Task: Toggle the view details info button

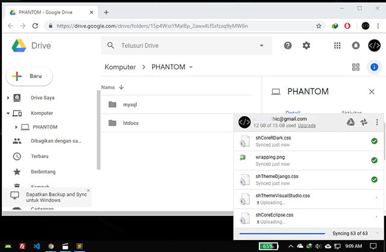Action: pos(374,67)
